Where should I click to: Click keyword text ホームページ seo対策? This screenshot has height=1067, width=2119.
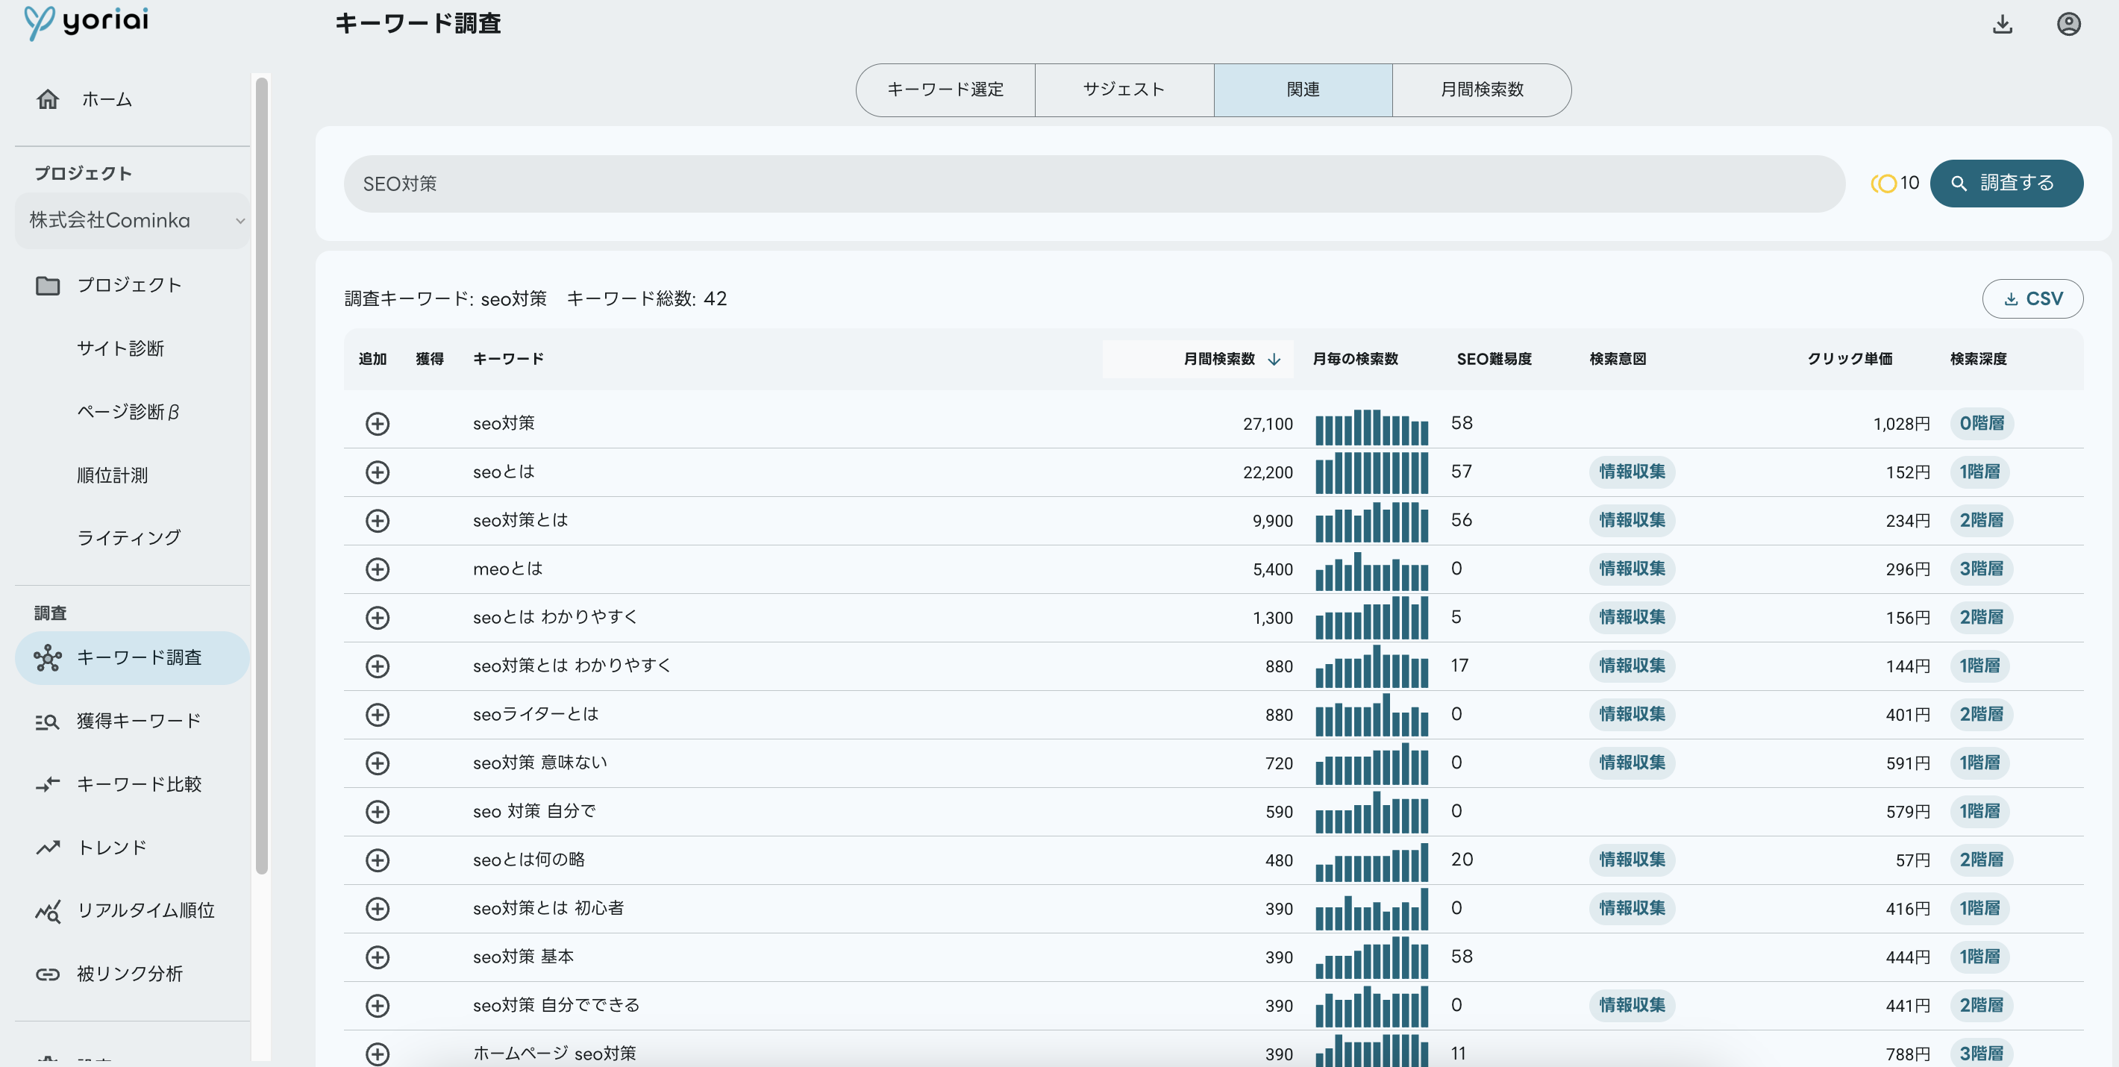point(554,1053)
